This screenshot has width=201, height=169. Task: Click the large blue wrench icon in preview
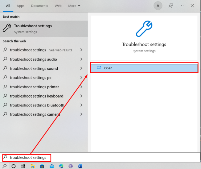(144, 29)
